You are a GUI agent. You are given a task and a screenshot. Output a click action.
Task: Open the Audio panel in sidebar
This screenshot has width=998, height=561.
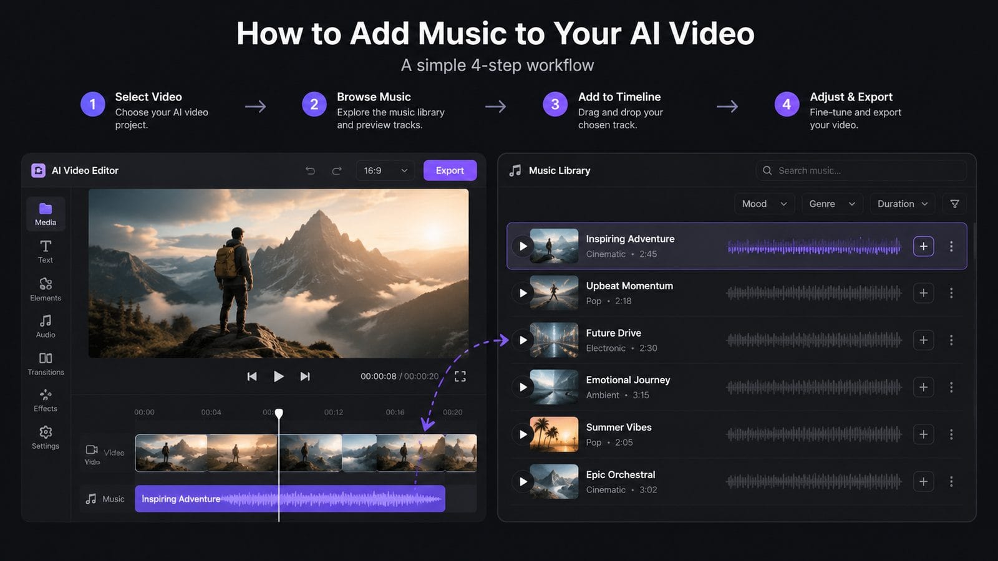click(46, 326)
